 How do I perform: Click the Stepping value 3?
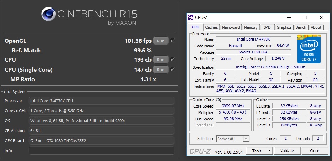(x=315, y=74)
